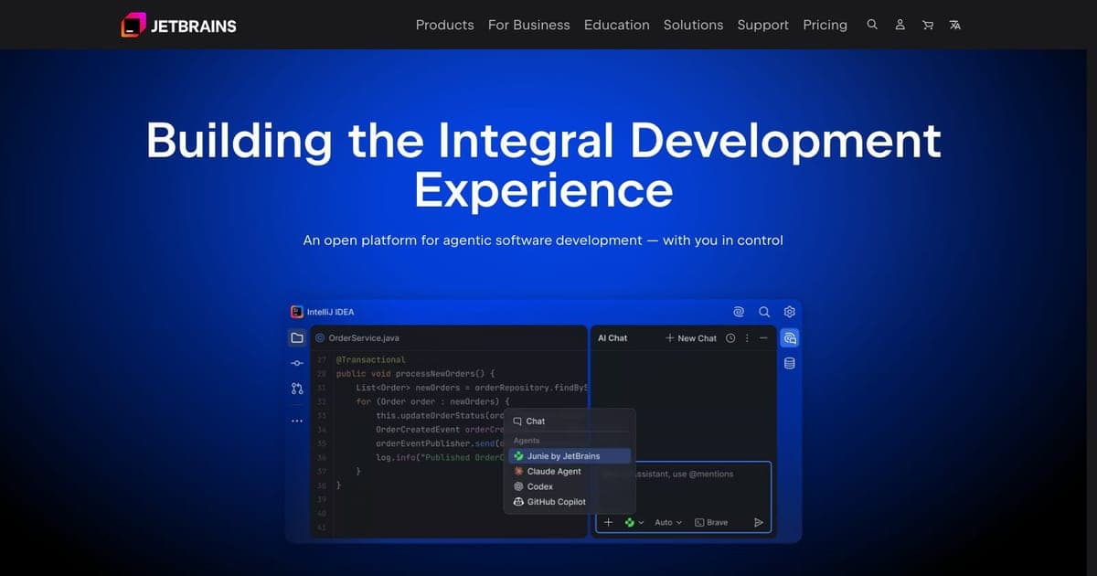Open the user account icon
The height and width of the screenshot is (576, 1097).
[x=900, y=25]
